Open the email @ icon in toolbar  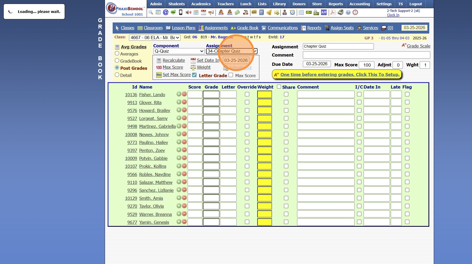pos(166,12)
